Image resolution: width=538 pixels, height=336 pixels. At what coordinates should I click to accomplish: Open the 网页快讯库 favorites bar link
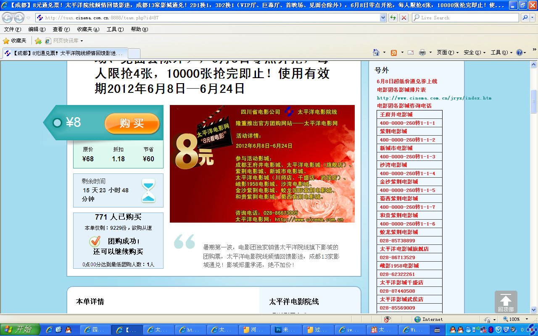coord(64,41)
